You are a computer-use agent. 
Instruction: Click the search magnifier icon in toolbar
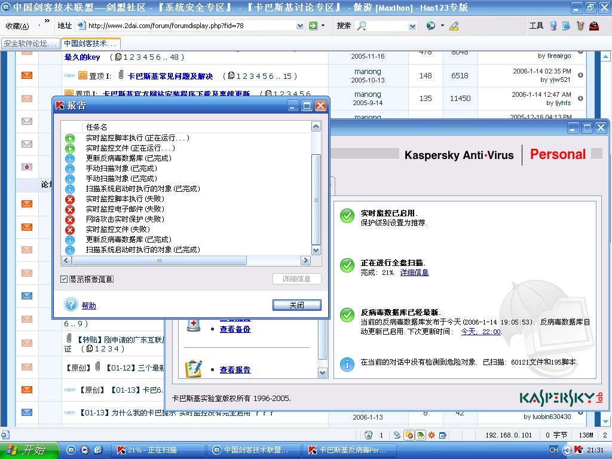[x=362, y=26]
